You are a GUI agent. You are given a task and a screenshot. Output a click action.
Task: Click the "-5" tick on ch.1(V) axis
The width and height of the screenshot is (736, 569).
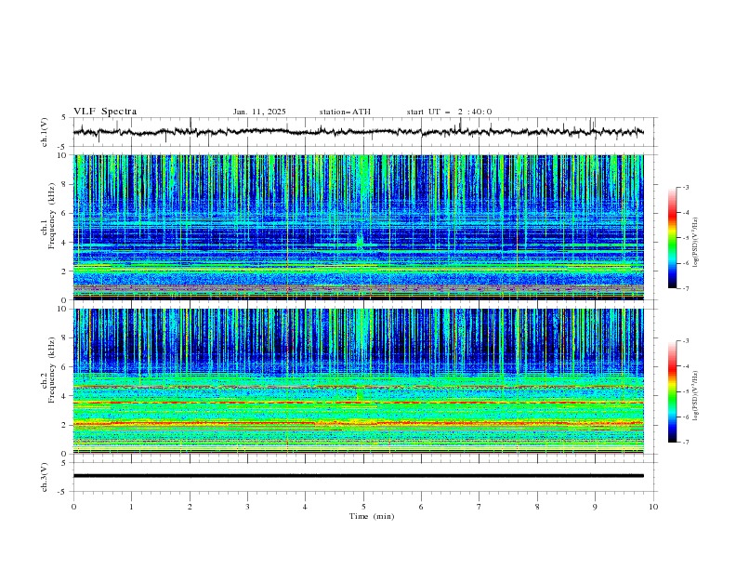tap(63, 147)
